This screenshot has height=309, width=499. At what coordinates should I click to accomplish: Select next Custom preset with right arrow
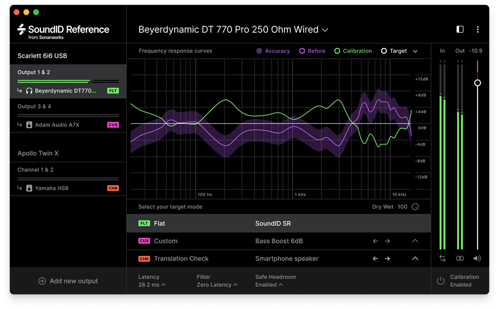[x=387, y=241]
